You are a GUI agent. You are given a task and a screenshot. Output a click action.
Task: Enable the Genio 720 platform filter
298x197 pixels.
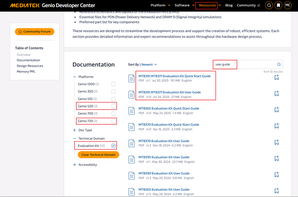pos(114,121)
